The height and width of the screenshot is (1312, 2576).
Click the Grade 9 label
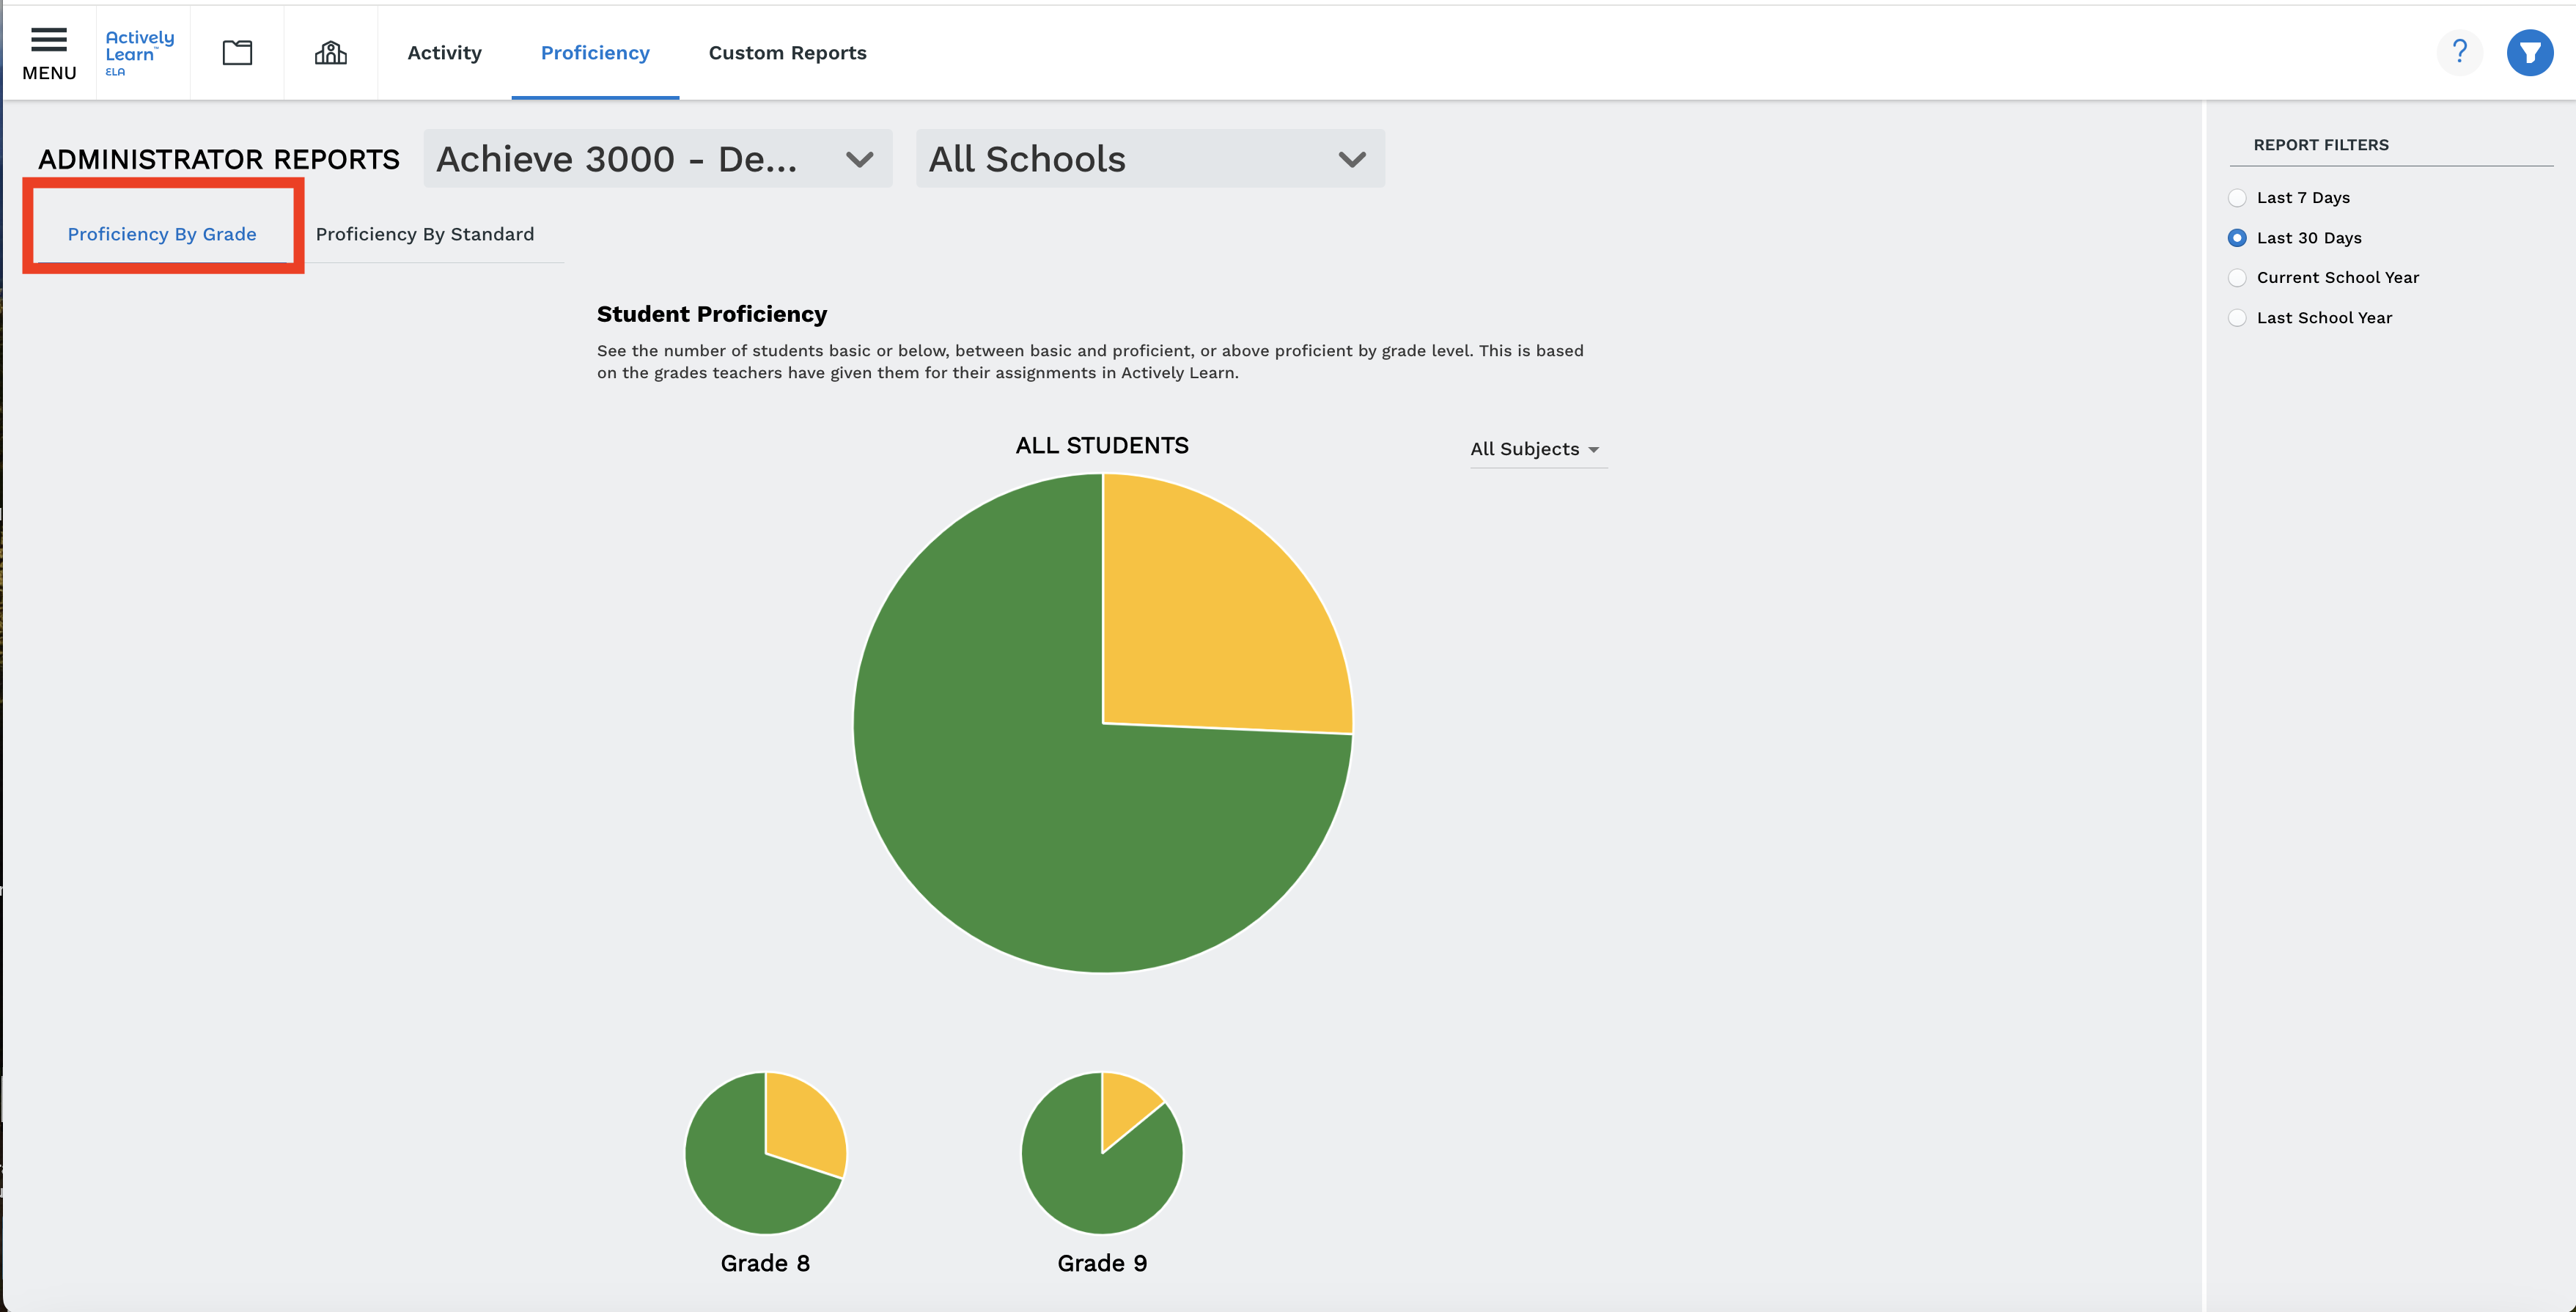pyautogui.click(x=1102, y=1264)
